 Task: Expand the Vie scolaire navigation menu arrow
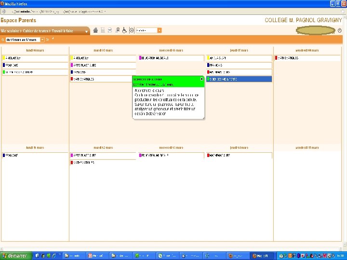coord(86,32)
